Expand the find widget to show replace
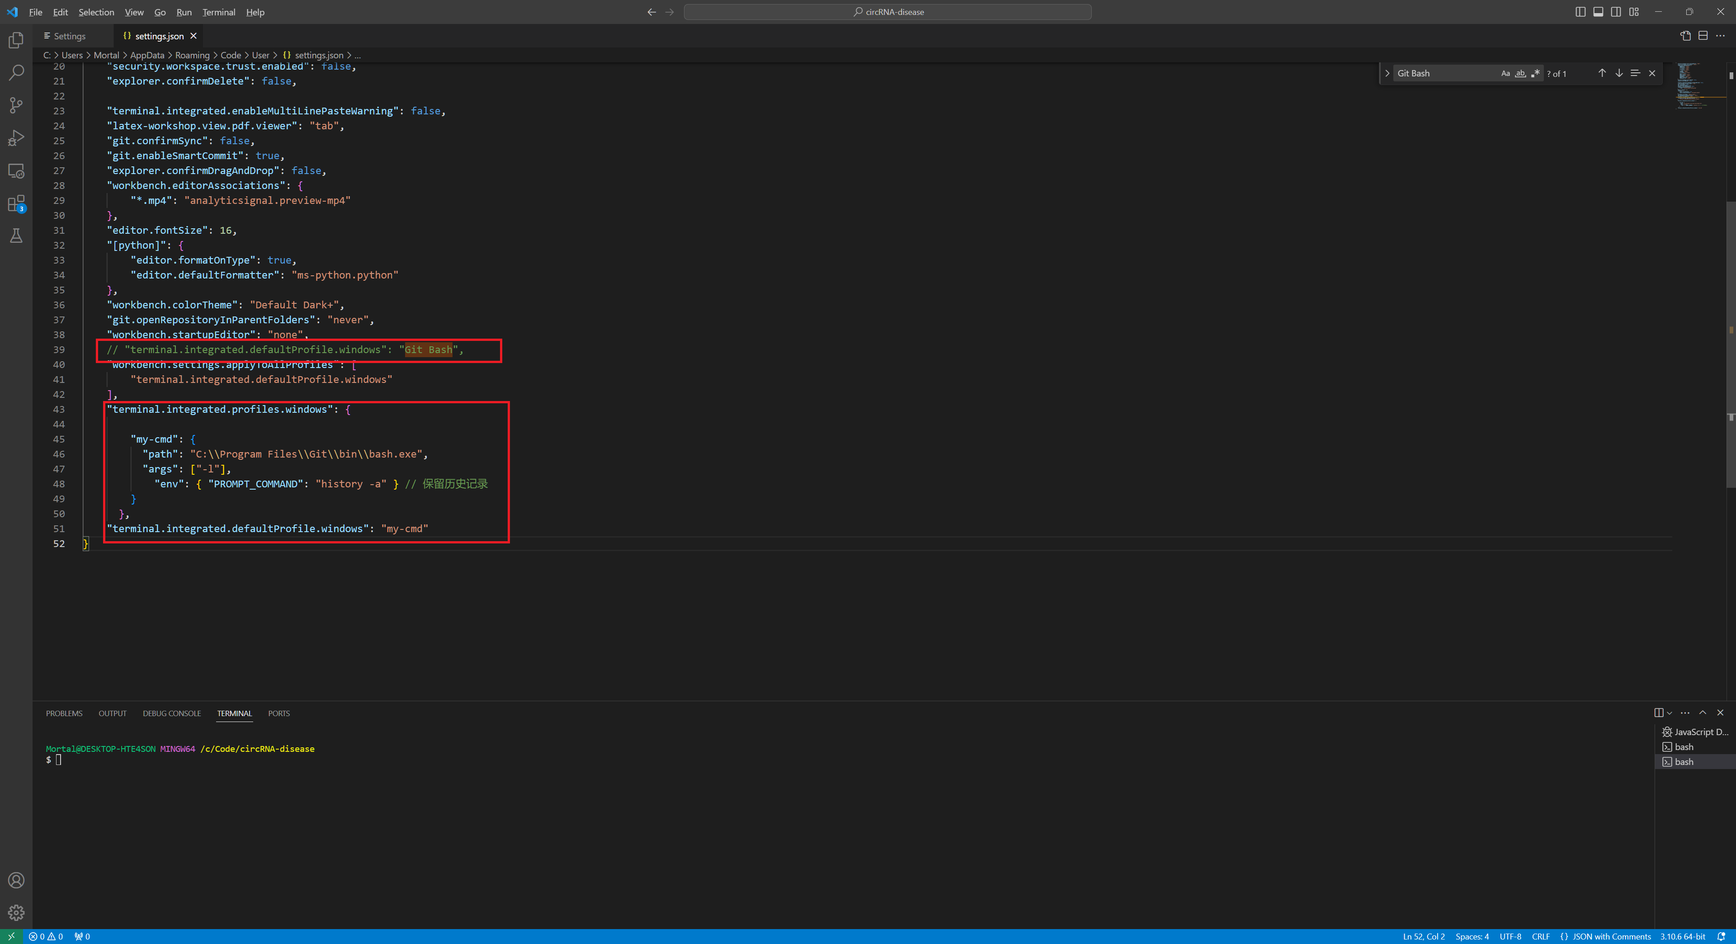 coord(1387,73)
